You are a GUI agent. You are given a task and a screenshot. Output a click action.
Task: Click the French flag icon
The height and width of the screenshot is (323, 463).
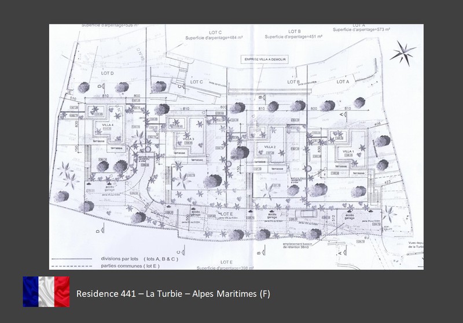pos(46,292)
